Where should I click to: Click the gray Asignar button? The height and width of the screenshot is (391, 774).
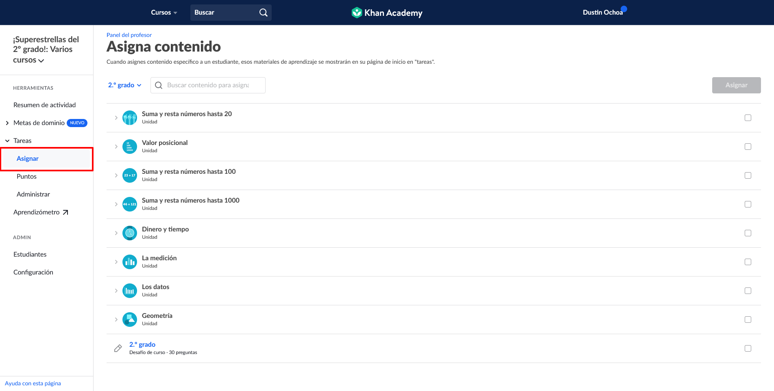(736, 85)
